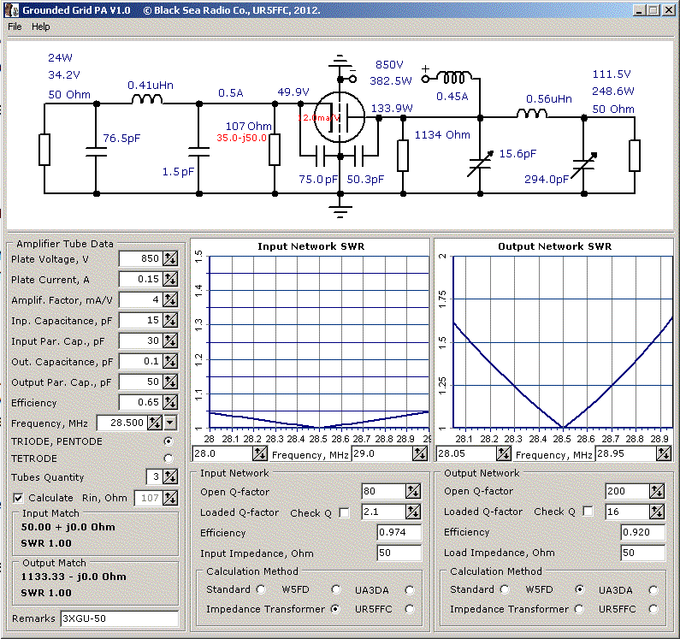The image size is (680, 639).
Task: Click the Amplif. Factor spinner icon
Action: tap(170, 299)
